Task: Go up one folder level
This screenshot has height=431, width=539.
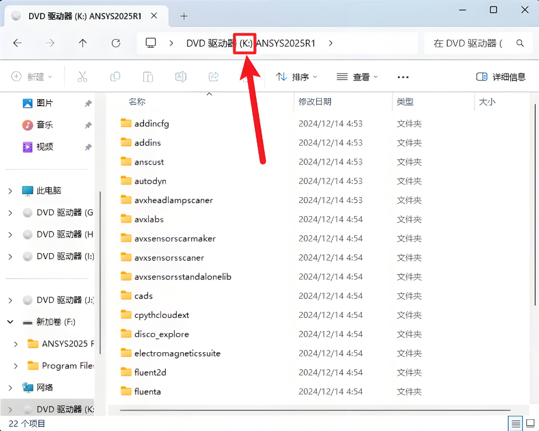Action: [x=82, y=43]
